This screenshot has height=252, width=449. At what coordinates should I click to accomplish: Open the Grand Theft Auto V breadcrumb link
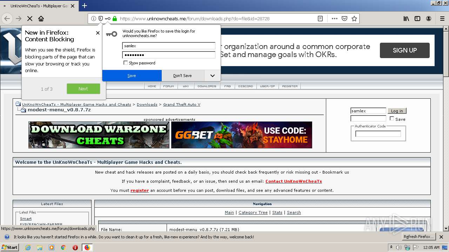point(182,104)
